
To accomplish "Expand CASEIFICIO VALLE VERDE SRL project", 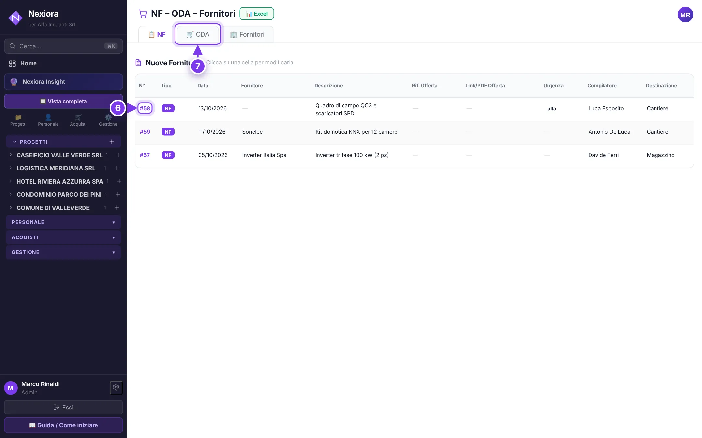I will click(x=11, y=155).
